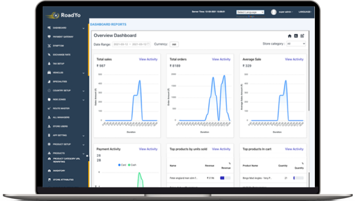Open the Payment Gateway sidebar item
The image size is (355, 201).
point(63,37)
